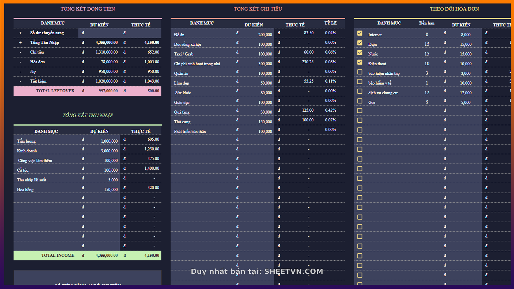Click plus sign beside Tổng Thu Nhập
The height and width of the screenshot is (289, 514).
click(x=20, y=43)
